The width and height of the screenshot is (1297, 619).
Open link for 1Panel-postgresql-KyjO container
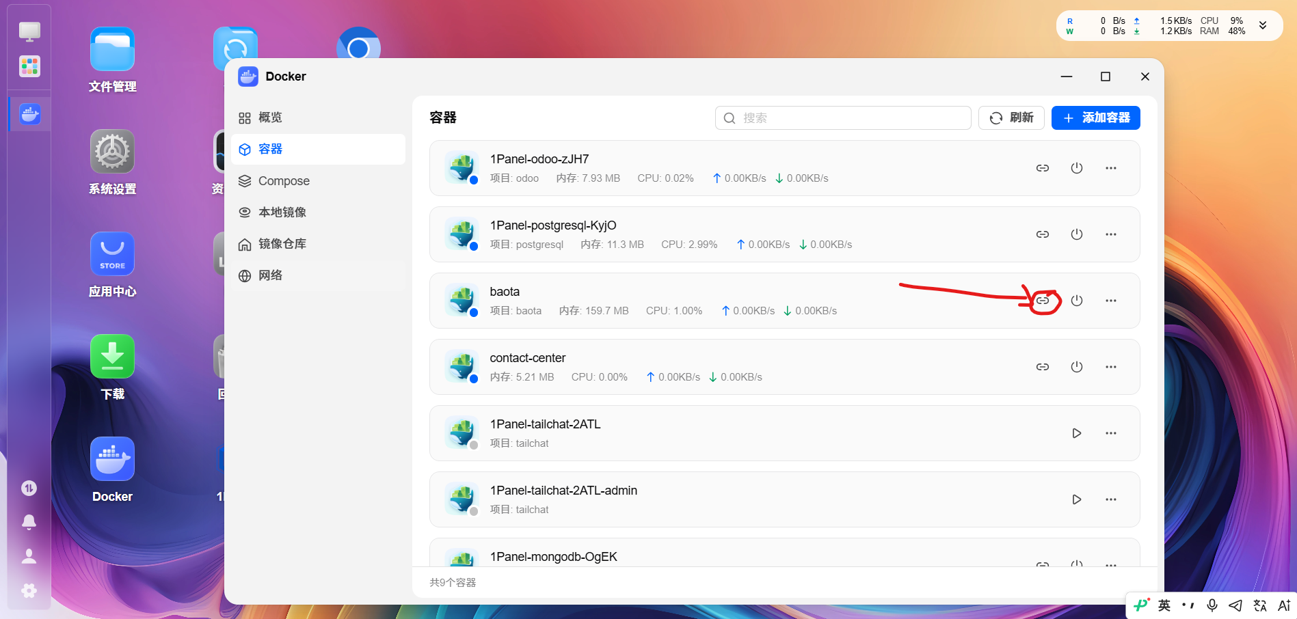(x=1042, y=234)
